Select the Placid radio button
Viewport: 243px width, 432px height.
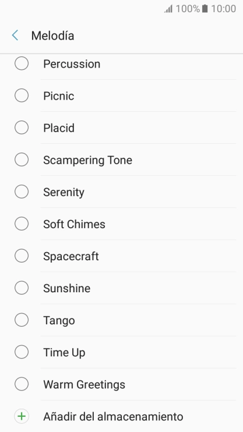click(22, 128)
